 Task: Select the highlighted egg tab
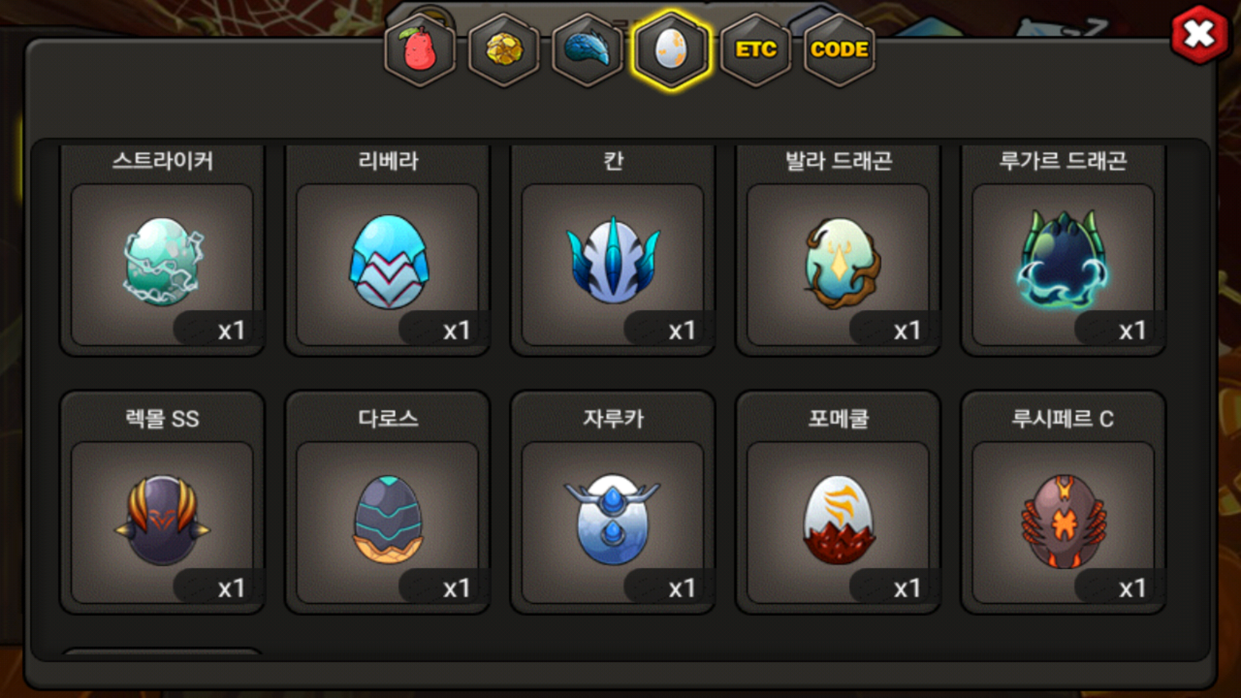click(x=671, y=50)
